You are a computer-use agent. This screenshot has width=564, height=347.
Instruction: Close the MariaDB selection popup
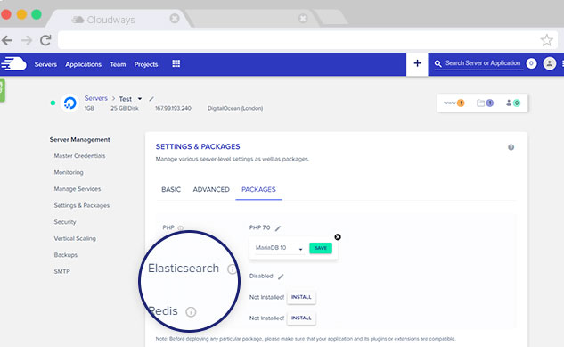[338, 237]
